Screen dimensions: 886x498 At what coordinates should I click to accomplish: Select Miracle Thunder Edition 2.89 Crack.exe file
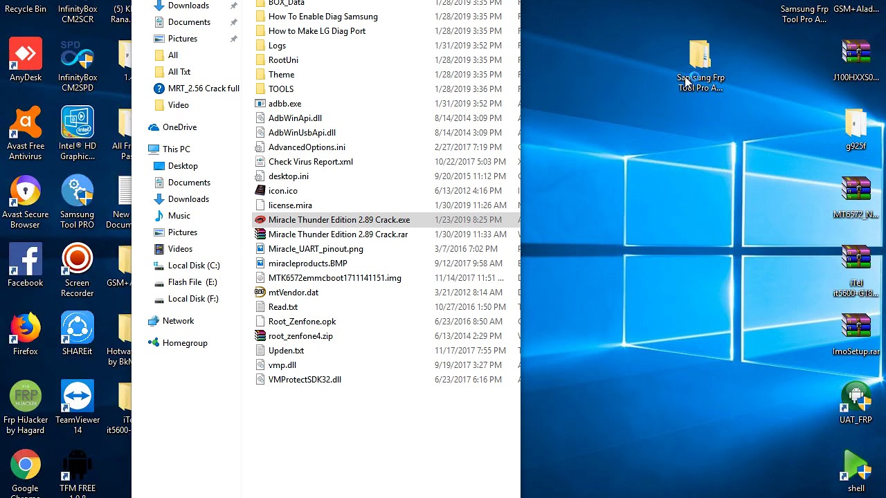339,220
